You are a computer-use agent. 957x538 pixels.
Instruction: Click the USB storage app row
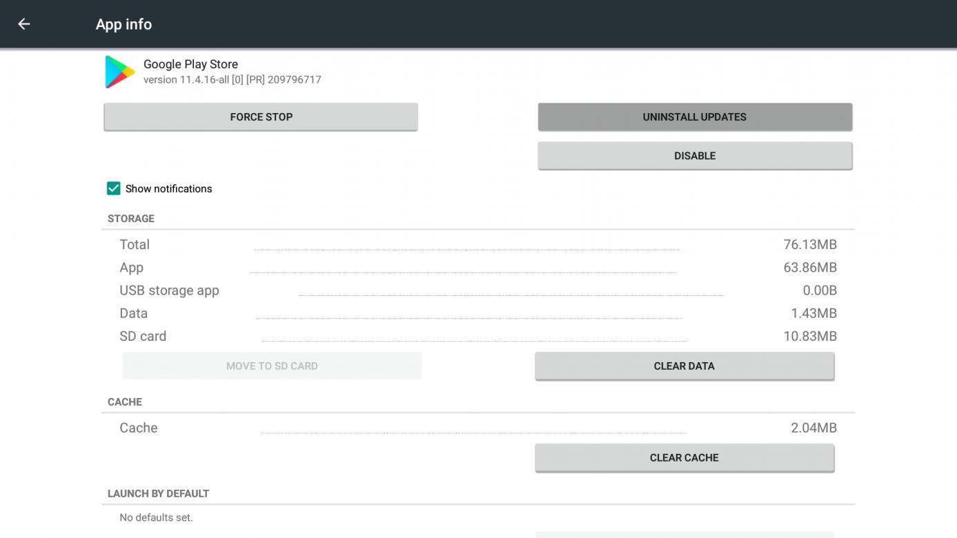click(477, 290)
